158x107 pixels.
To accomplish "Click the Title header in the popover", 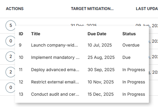I will 36,34.
